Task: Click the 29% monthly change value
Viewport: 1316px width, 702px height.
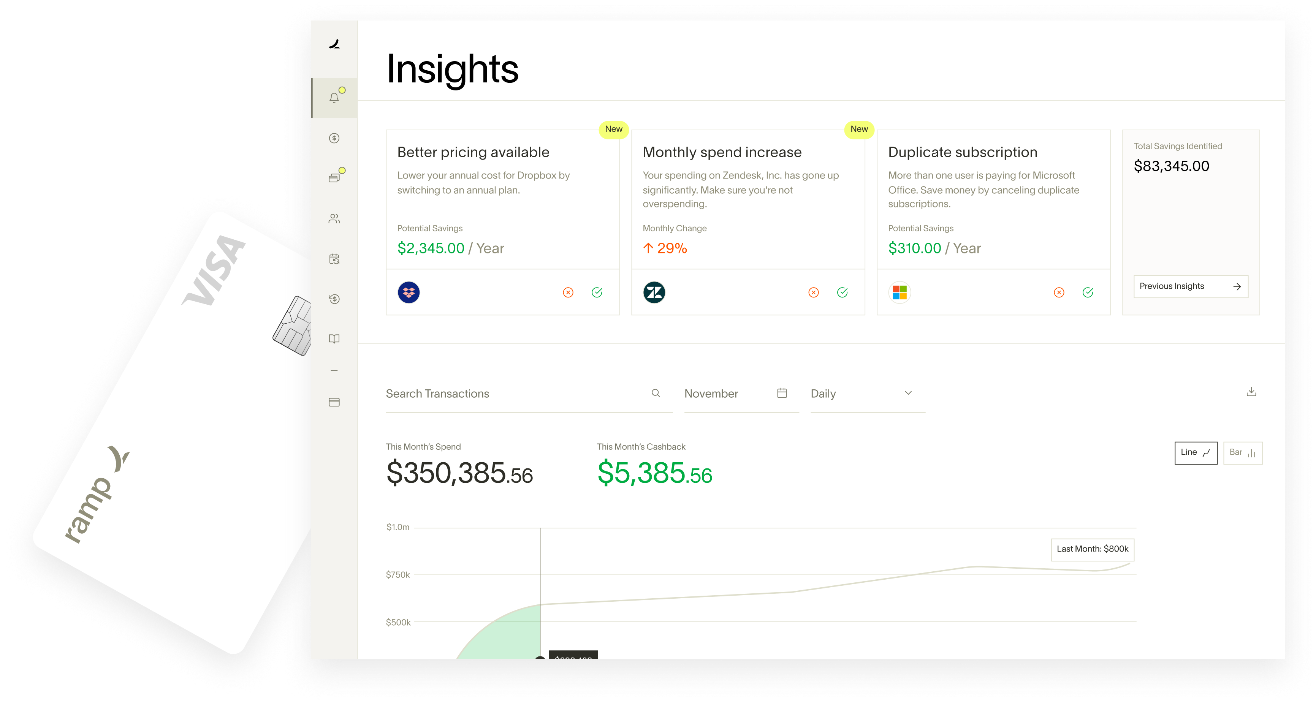Action: (665, 248)
